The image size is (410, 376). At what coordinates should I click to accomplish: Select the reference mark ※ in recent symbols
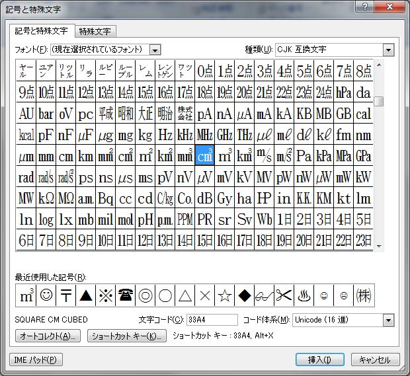tap(106, 295)
